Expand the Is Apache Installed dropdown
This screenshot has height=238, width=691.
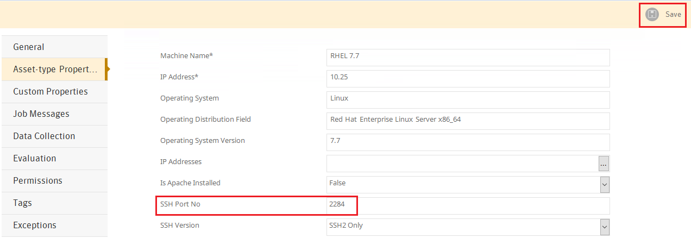tap(604, 185)
